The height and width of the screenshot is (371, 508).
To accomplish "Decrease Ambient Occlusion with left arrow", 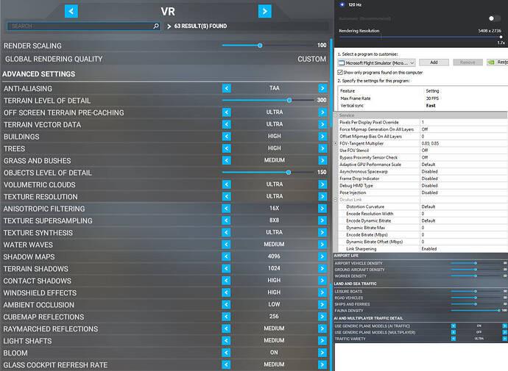I will pyautogui.click(x=227, y=305).
